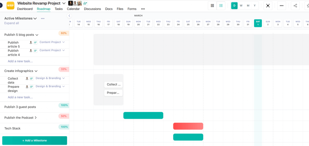This screenshot has height=146, width=309.
Task: Click the teal Publish 3 guest posts bar
Action: tap(143, 116)
